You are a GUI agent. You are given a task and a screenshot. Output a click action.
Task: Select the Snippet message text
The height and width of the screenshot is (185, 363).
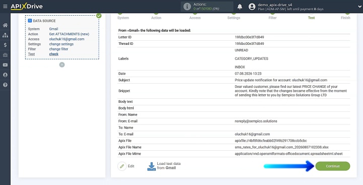point(290,91)
